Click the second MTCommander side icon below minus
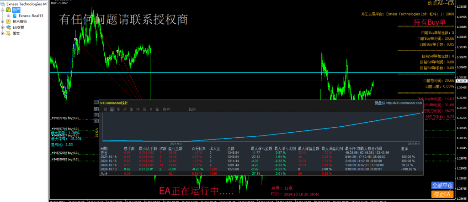 click(96, 109)
